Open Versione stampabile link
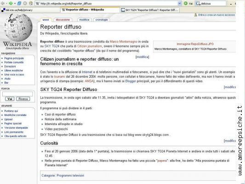 (16, 128)
